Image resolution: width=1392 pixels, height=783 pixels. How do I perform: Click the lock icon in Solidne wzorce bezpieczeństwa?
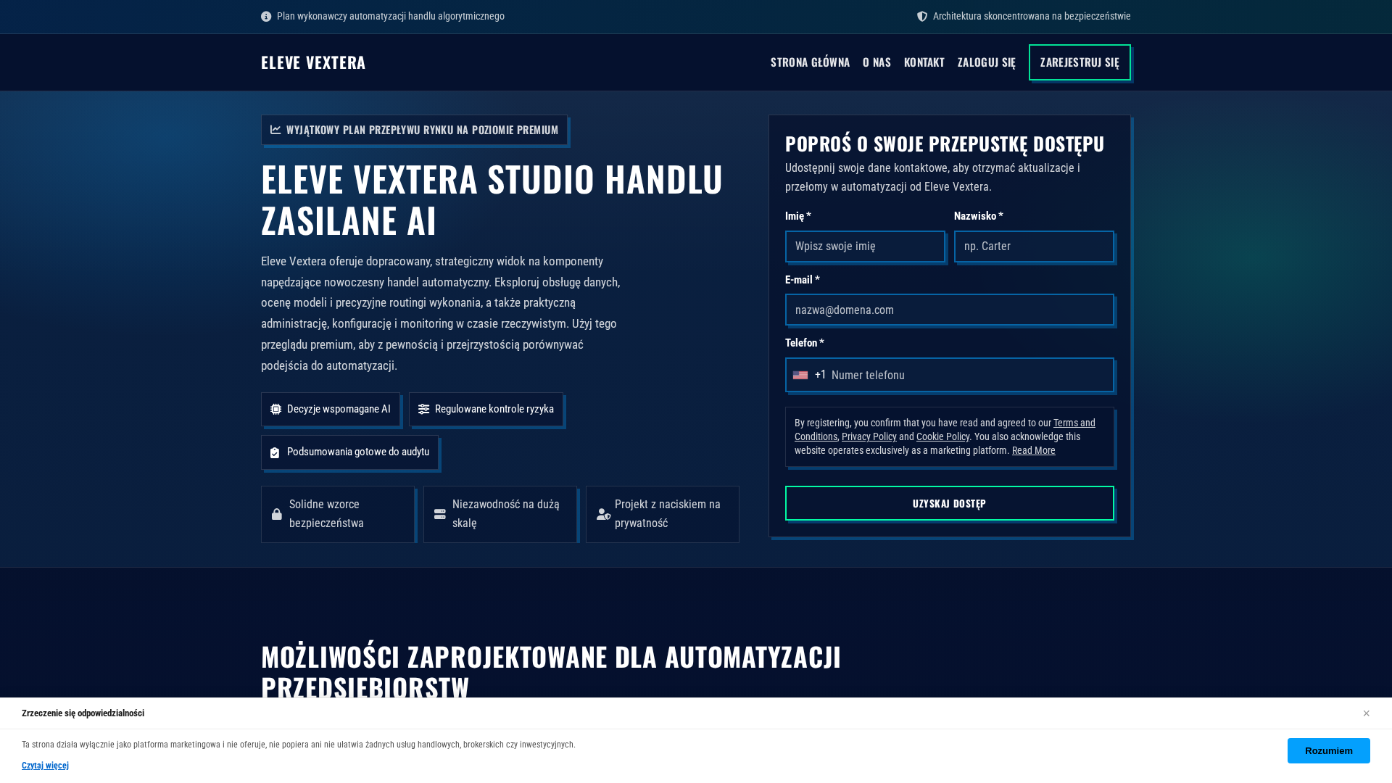pyautogui.click(x=277, y=514)
